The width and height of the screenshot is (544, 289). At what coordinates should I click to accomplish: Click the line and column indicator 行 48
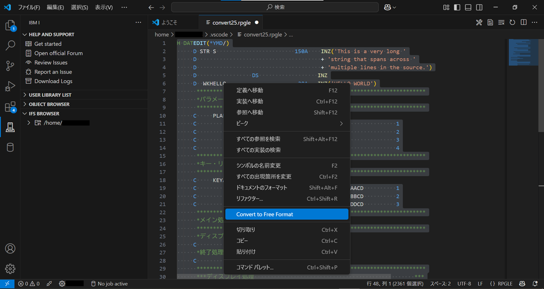(x=396, y=284)
